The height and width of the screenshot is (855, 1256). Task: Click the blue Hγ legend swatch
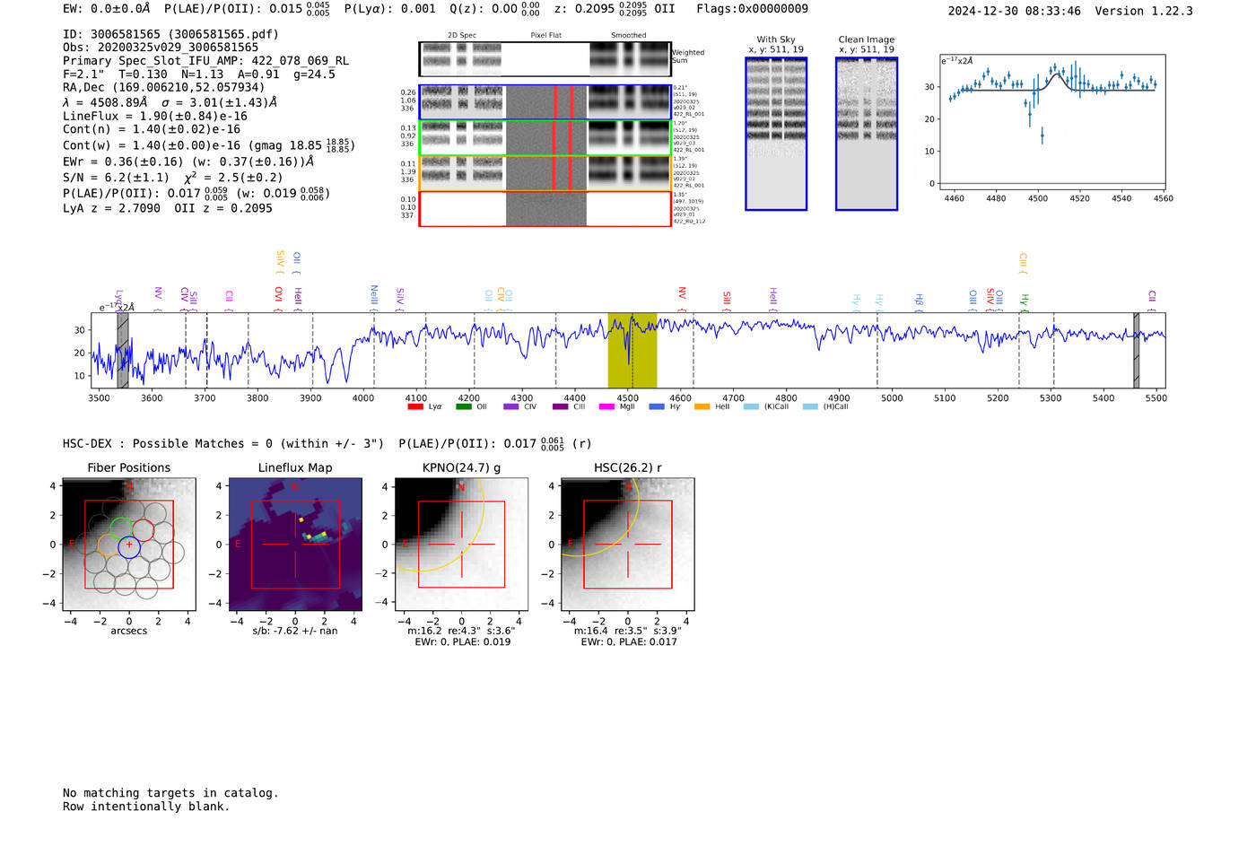coord(657,406)
